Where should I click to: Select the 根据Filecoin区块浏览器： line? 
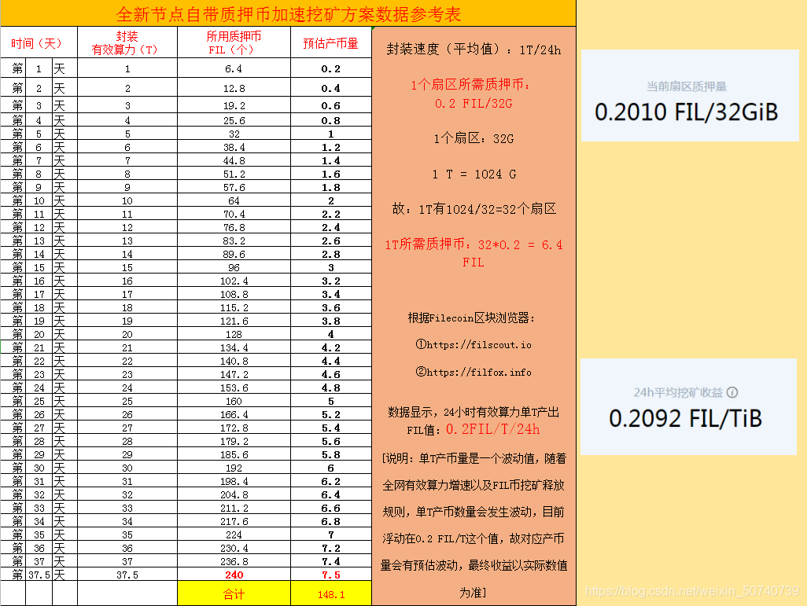471,318
